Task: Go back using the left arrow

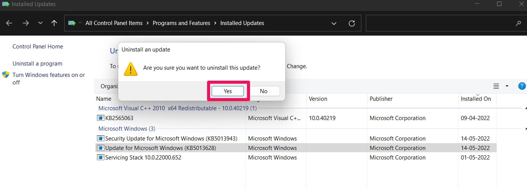Action: (x=9, y=23)
